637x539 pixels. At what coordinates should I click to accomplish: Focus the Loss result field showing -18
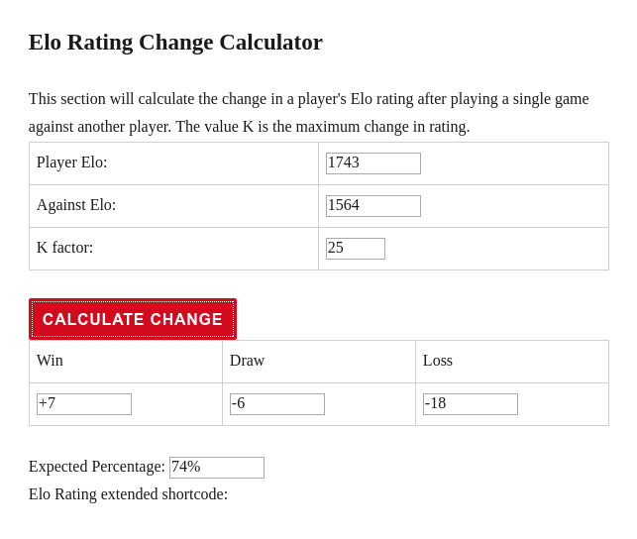coord(471,404)
